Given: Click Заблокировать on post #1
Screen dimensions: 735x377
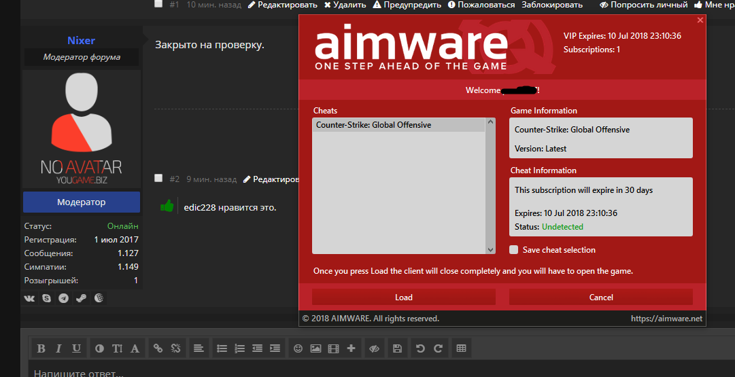Looking at the screenshot, I should [x=552, y=5].
